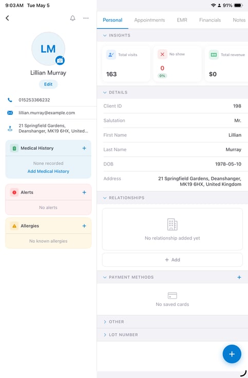Add payment method with plus icon

tap(239, 277)
